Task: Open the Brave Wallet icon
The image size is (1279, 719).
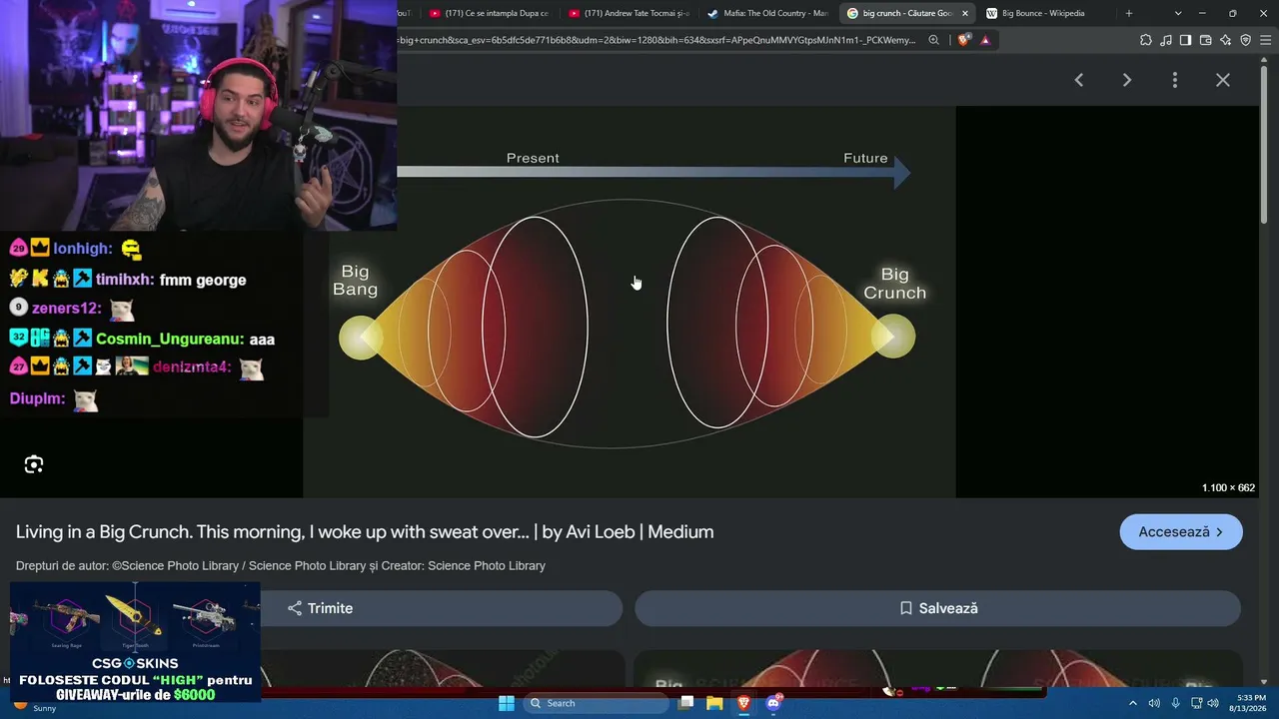Action: pyautogui.click(x=1205, y=40)
